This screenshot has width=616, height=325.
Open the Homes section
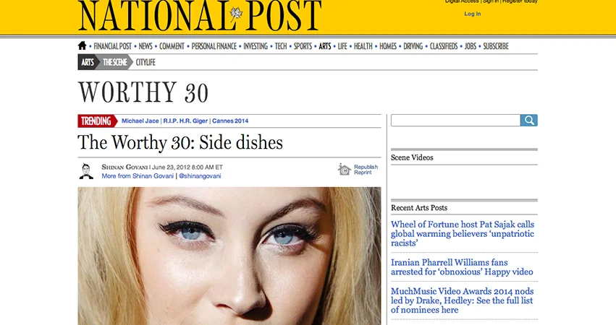(388, 46)
